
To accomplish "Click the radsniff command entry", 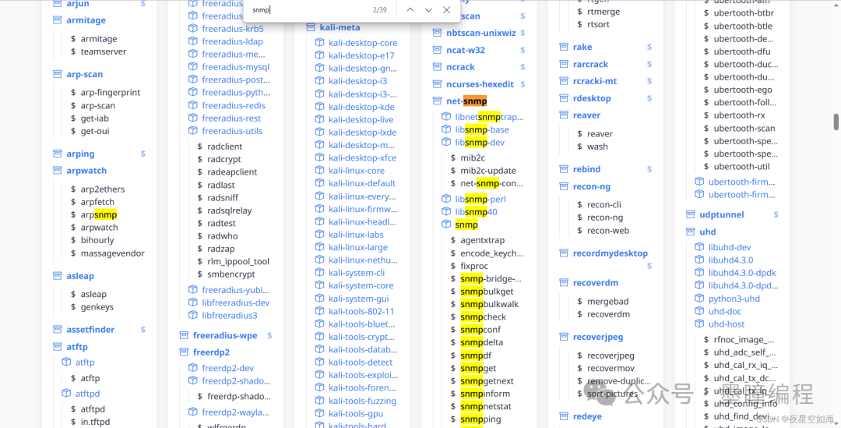I will 223,197.
